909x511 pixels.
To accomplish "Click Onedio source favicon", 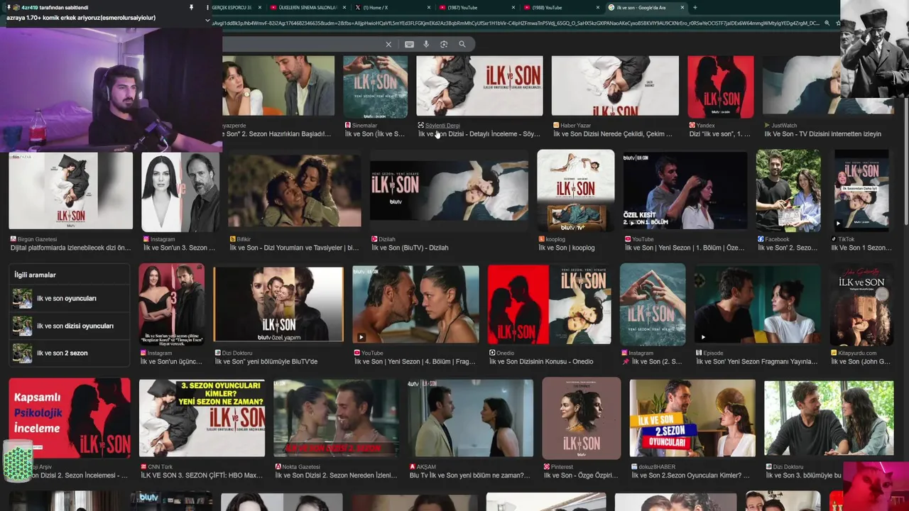I will coord(492,353).
